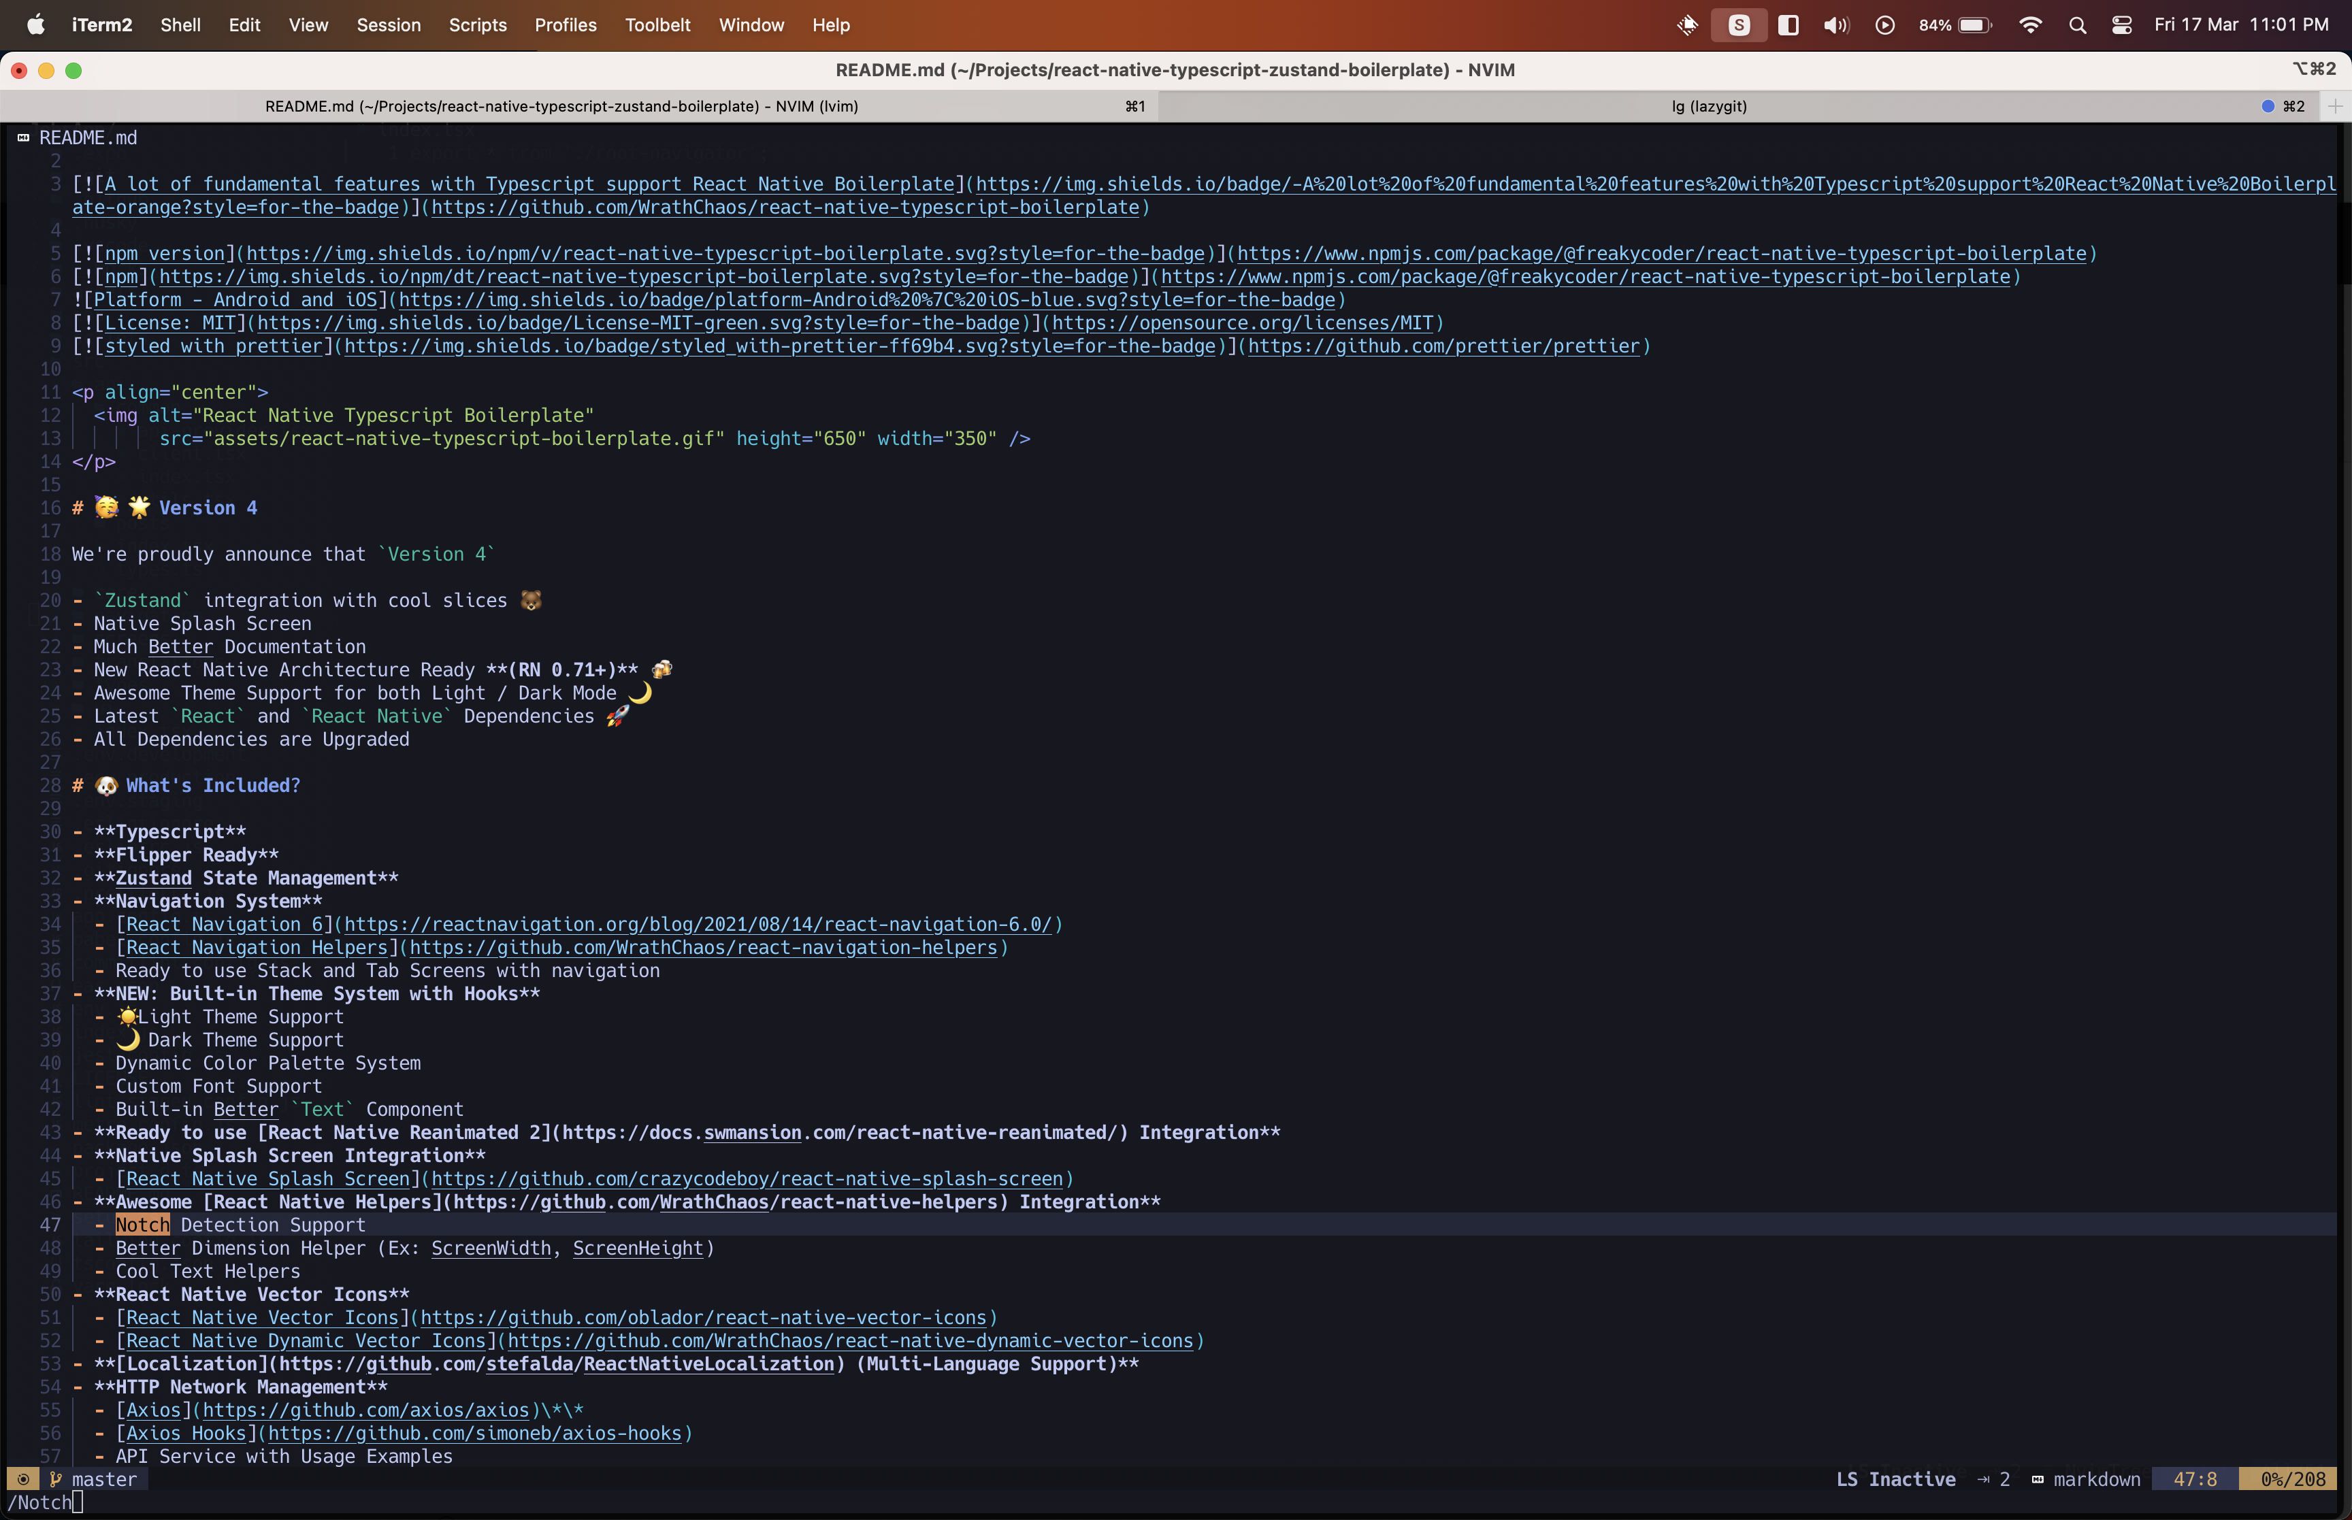Add a new iTerm2 tab with plus

coord(2334,105)
